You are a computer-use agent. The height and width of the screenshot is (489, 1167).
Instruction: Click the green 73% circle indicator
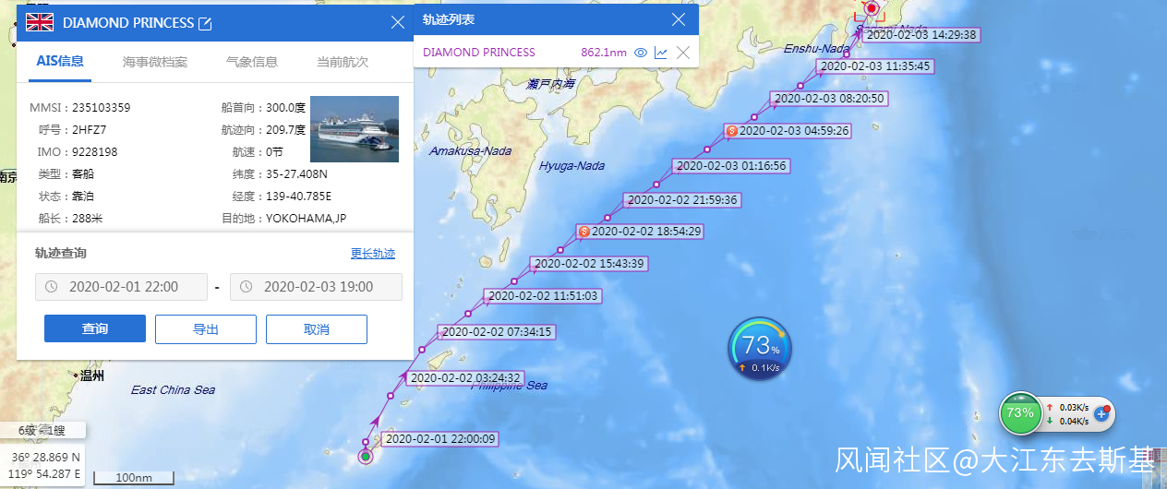click(x=1020, y=412)
